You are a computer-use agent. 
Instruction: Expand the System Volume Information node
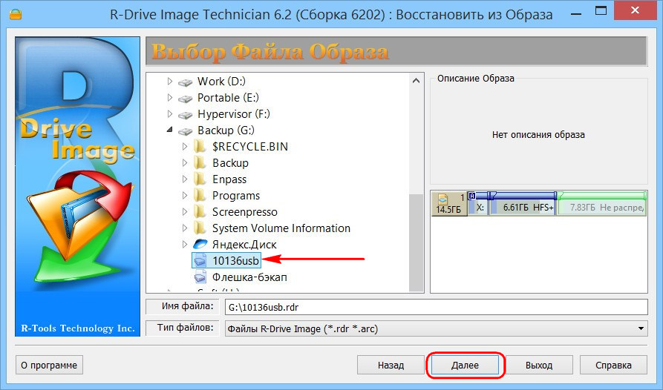click(x=185, y=228)
